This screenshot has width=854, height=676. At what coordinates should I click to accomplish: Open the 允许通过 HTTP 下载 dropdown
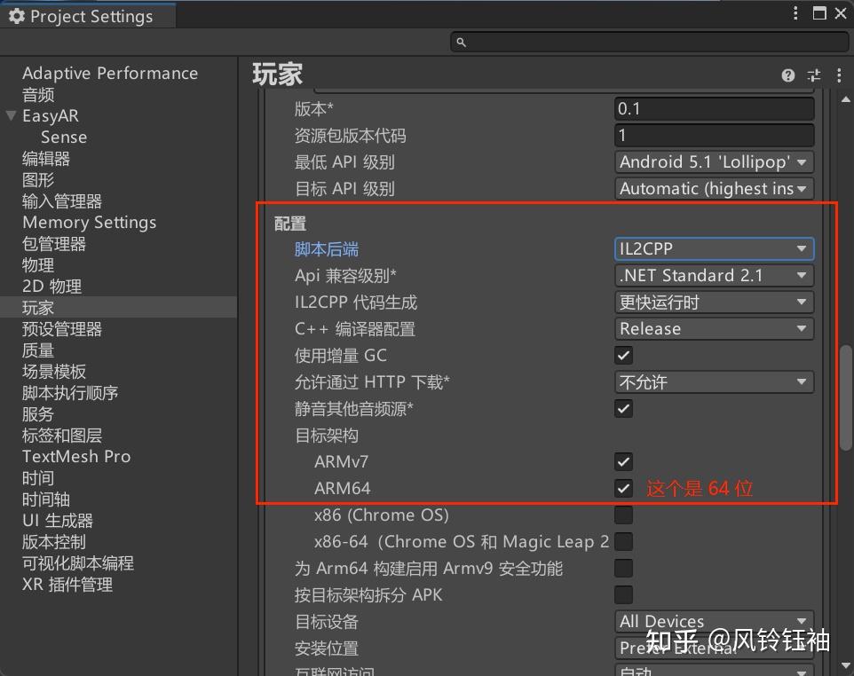click(714, 381)
